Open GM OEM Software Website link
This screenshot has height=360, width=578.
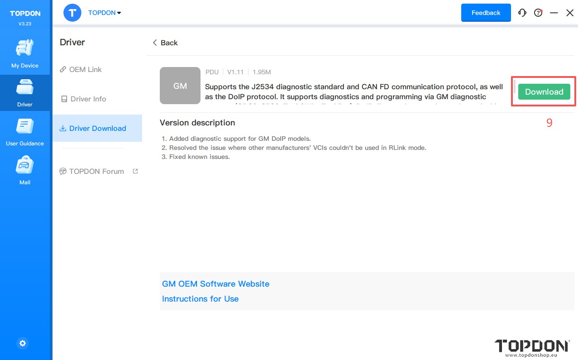tap(215, 284)
